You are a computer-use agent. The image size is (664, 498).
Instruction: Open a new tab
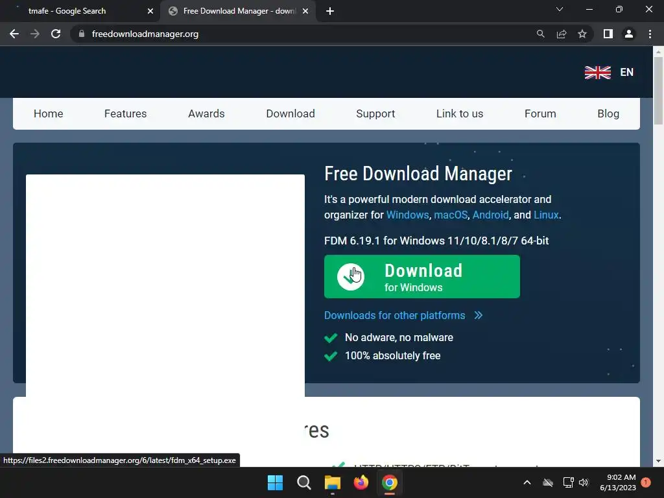click(330, 11)
